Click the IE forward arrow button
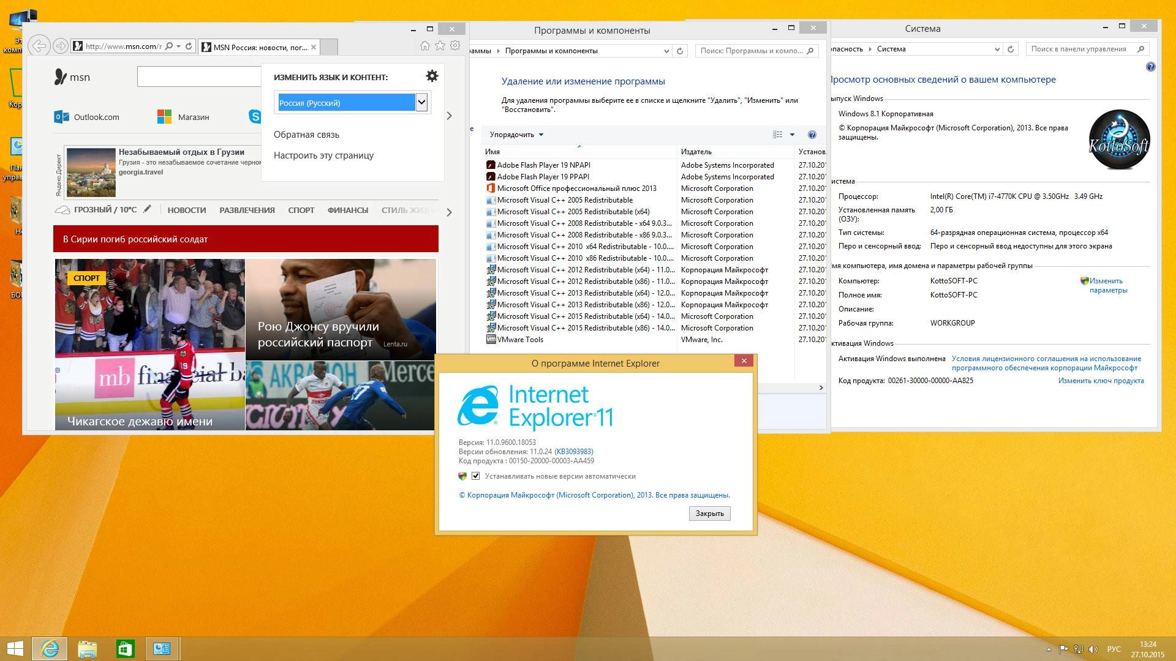 60,46
